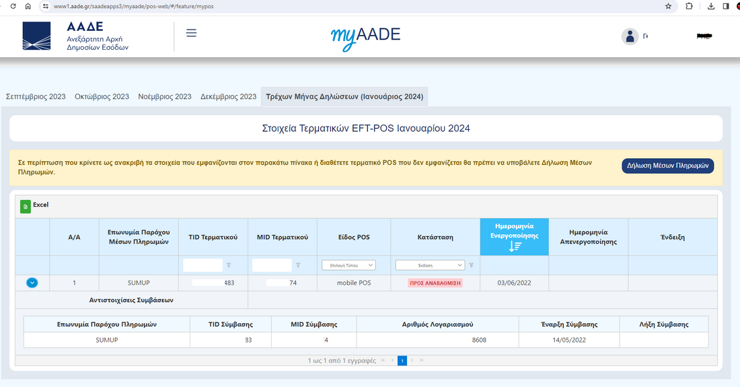Open the browser extensions puzzle icon
This screenshot has height=387, width=740.
pyautogui.click(x=689, y=6)
